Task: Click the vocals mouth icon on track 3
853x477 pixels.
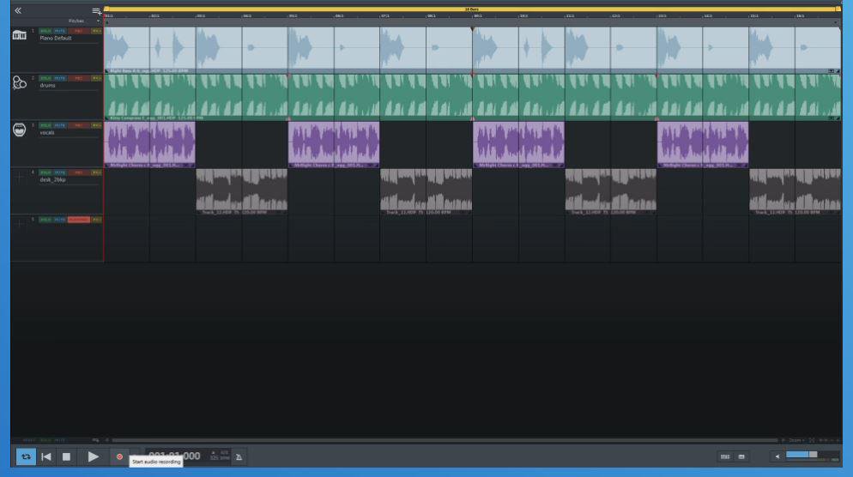Action: [x=20, y=130]
